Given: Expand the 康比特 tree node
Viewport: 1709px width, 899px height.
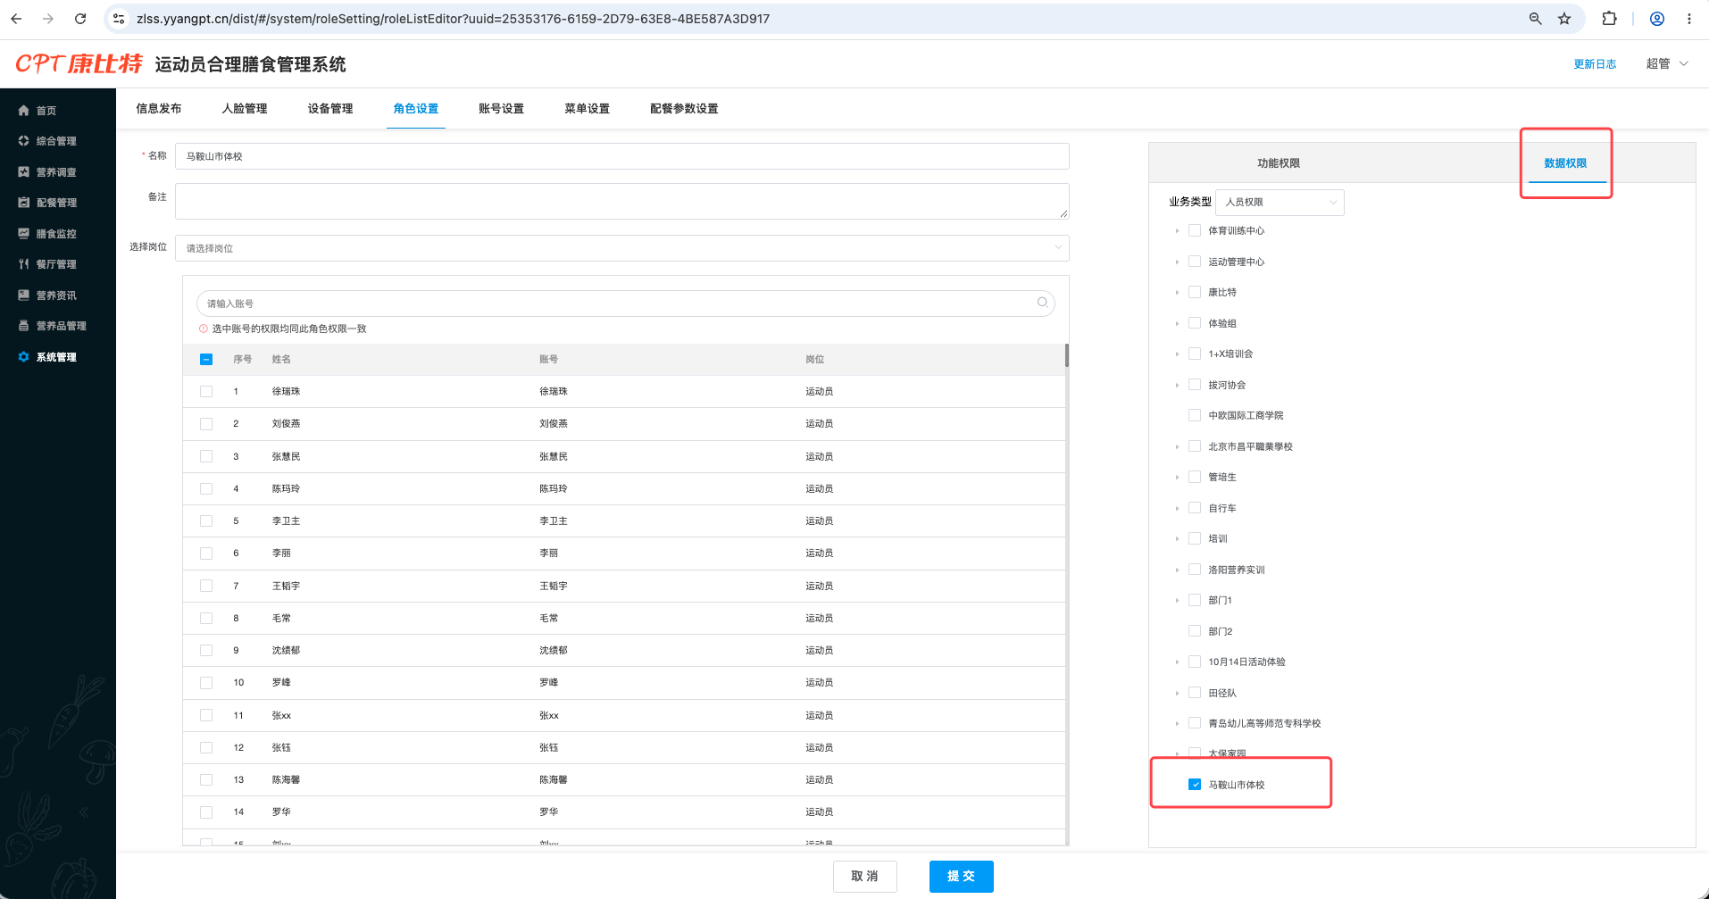Looking at the screenshot, I should [x=1178, y=293].
